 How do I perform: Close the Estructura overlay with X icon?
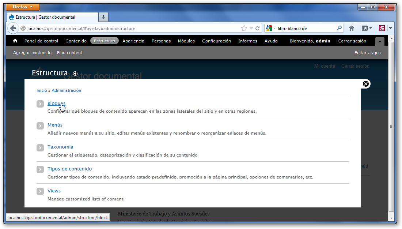[x=366, y=84]
